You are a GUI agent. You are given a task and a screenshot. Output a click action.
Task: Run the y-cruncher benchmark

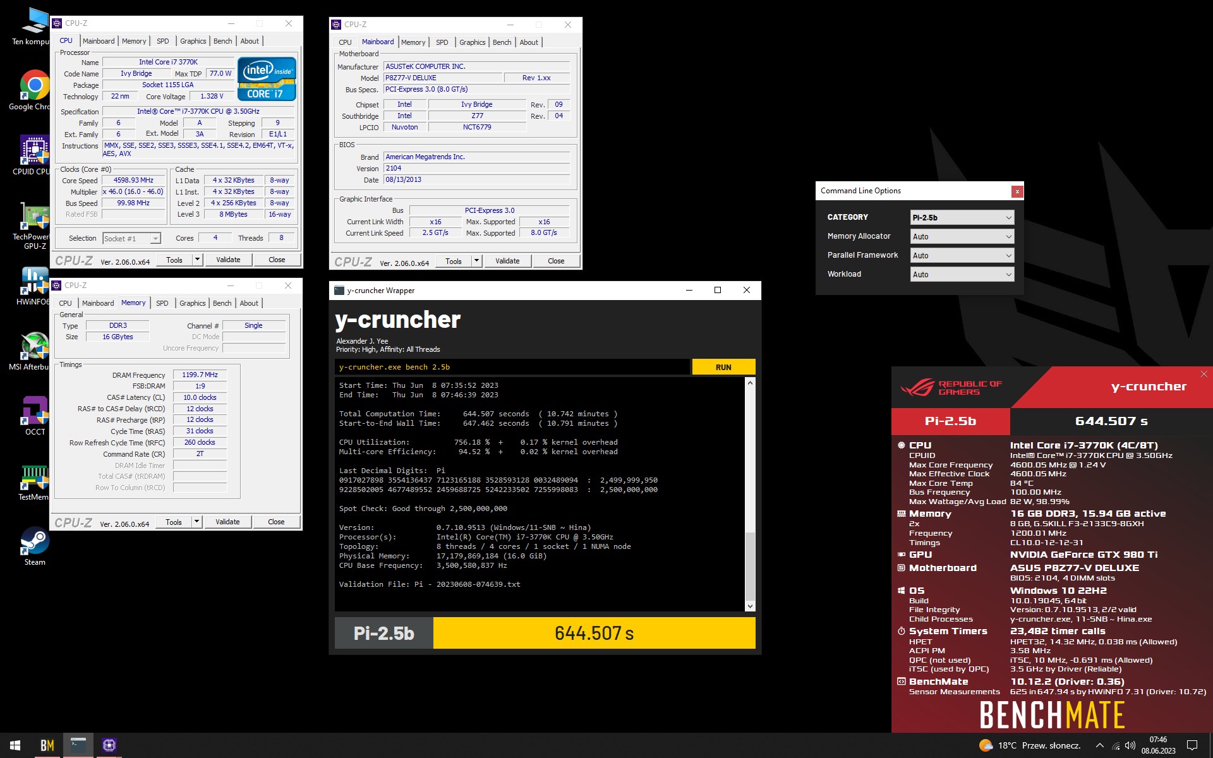coord(723,367)
